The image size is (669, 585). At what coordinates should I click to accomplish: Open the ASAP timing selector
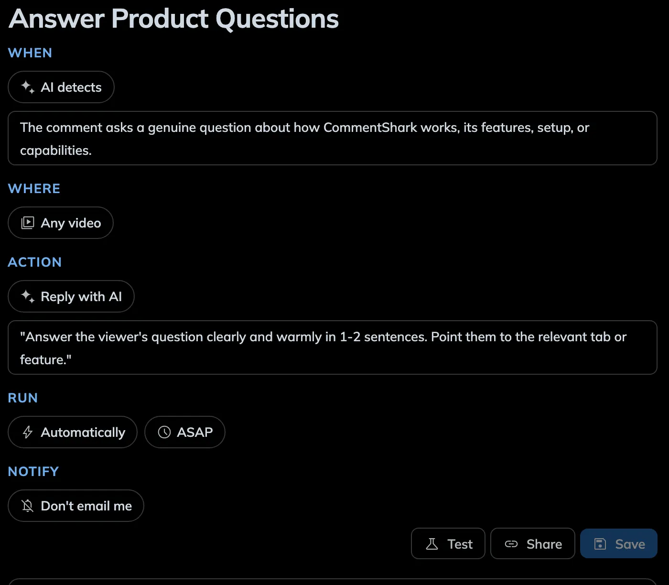pyautogui.click(x=185, y=432)
